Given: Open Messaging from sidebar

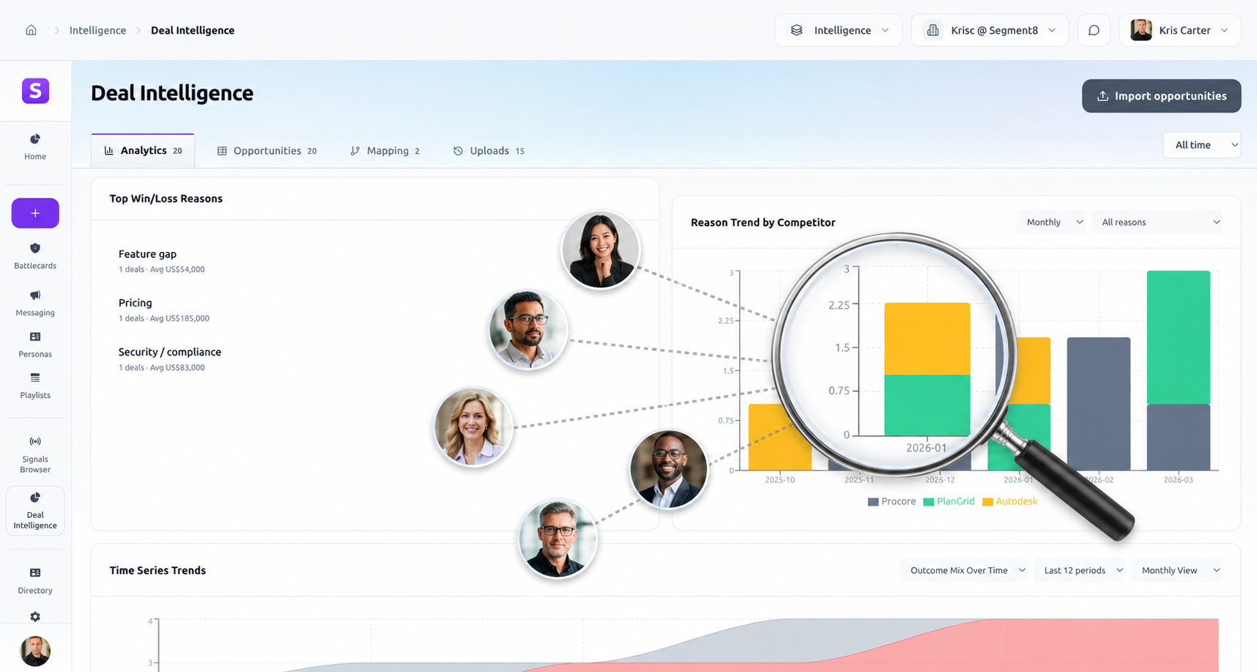Looking at the screenshot, I should pos(35,303).
